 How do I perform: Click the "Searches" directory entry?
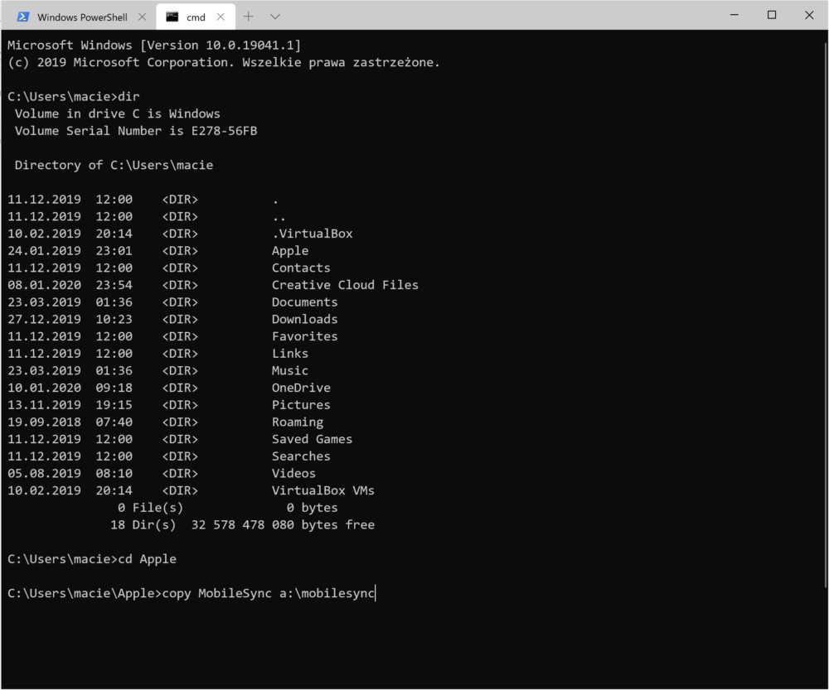point(301,456)
